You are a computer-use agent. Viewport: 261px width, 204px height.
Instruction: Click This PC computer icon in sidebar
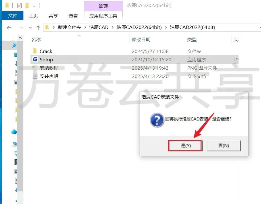(x=14, y=144)
